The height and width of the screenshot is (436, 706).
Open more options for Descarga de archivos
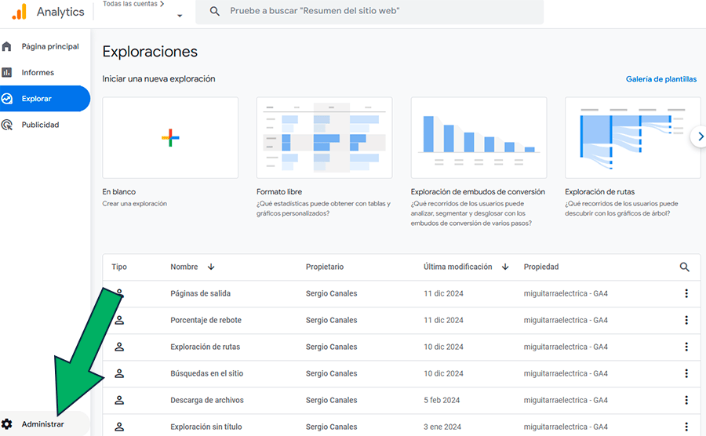[x=686, y=400]
